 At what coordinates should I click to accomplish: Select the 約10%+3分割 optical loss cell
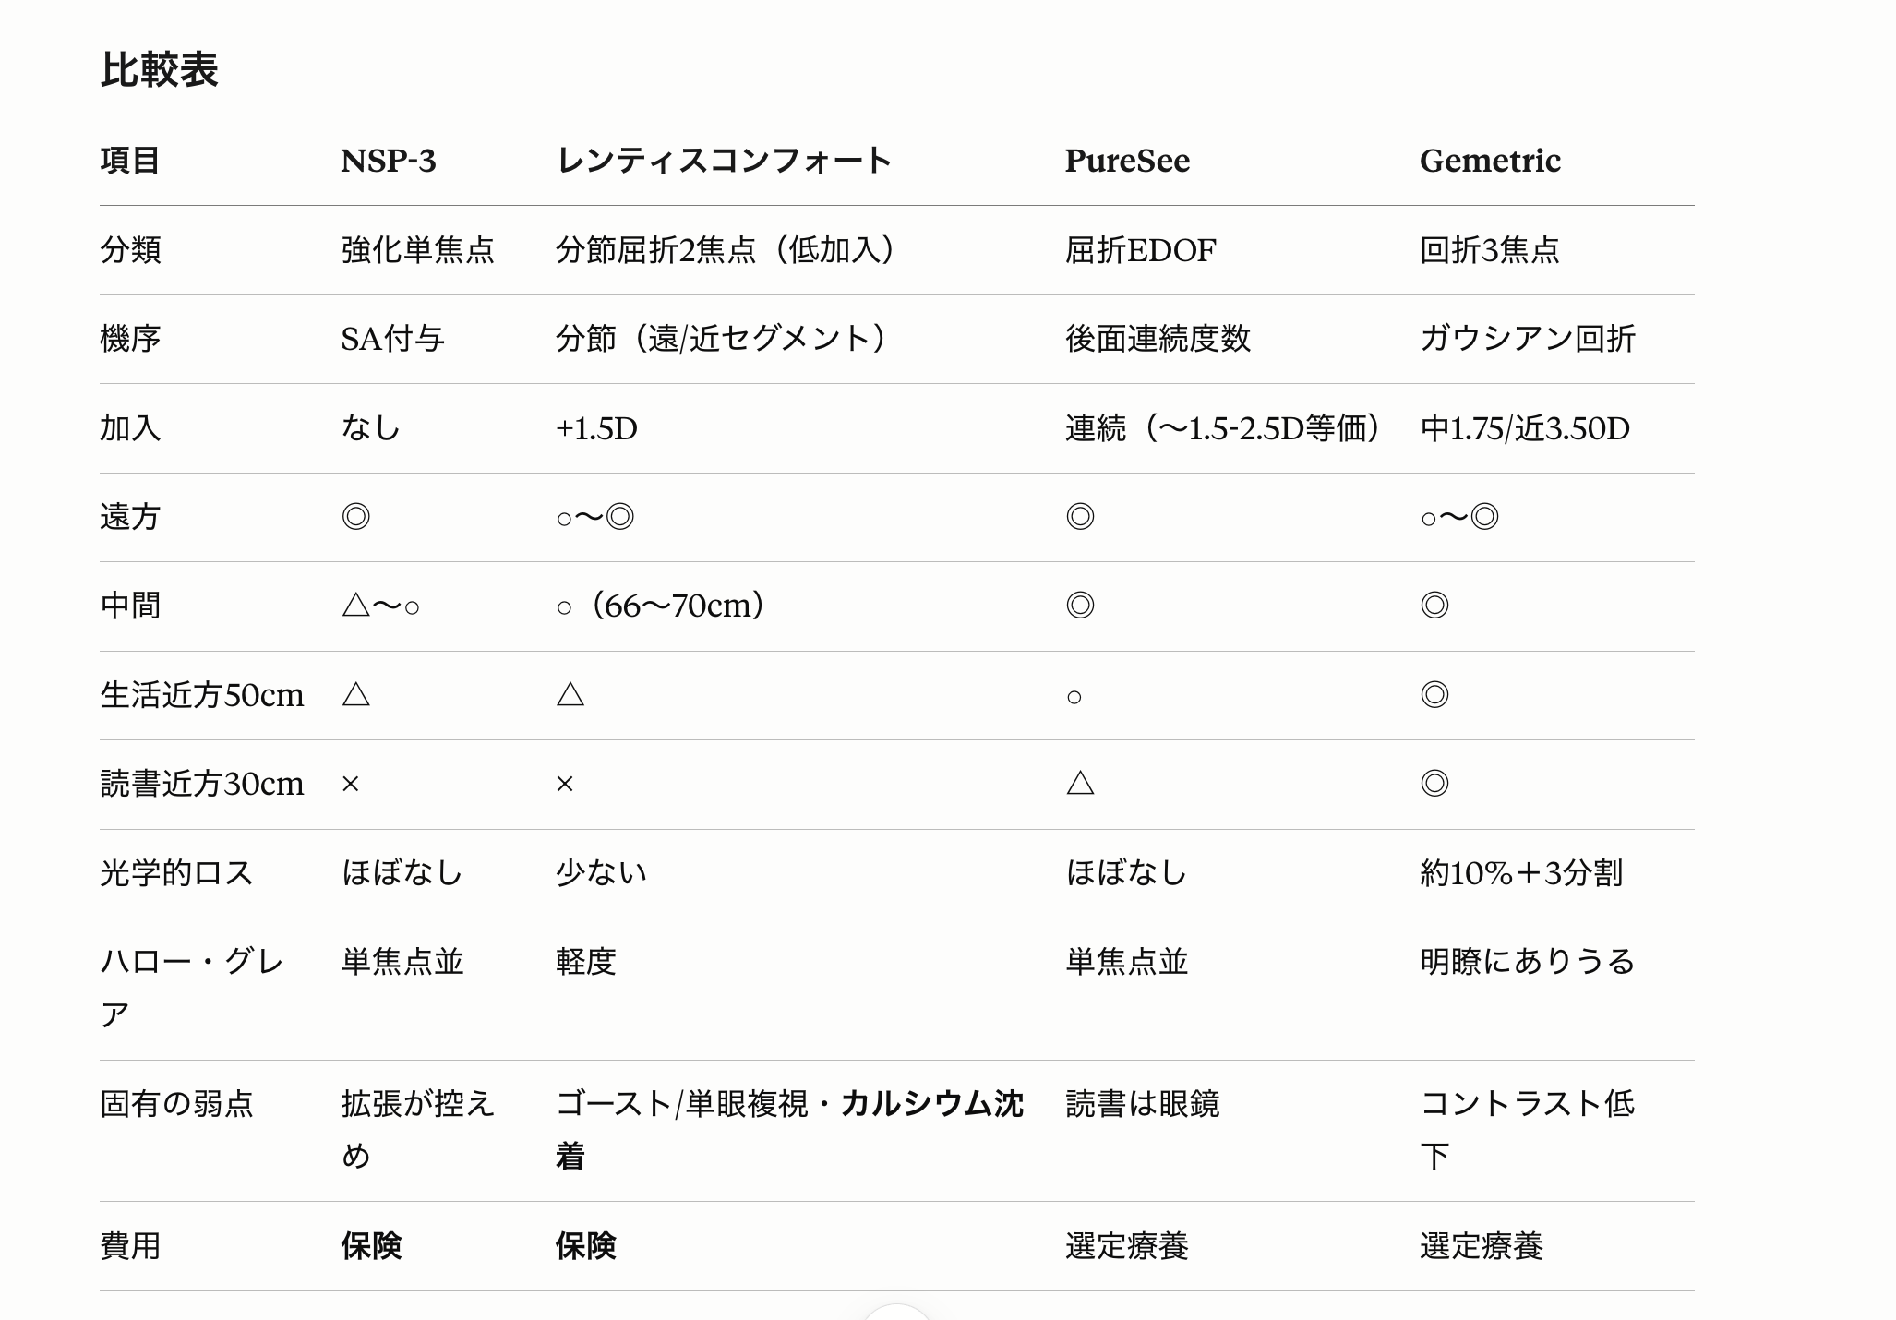[1521, 873]
